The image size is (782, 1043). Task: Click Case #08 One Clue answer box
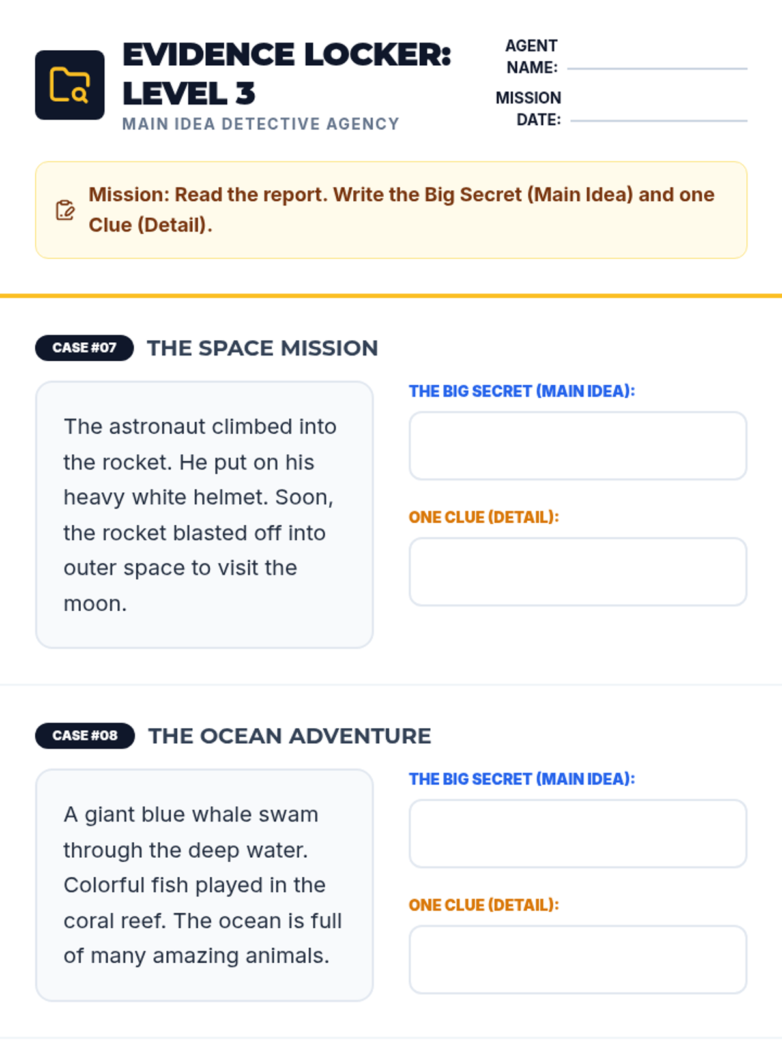pyautogui.click(x=577, y=960)
